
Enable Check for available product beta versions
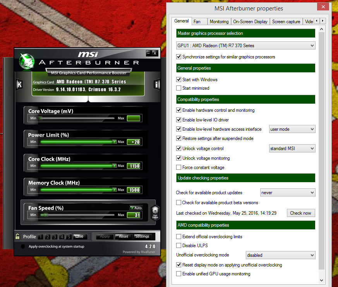[x=178, y=203]
